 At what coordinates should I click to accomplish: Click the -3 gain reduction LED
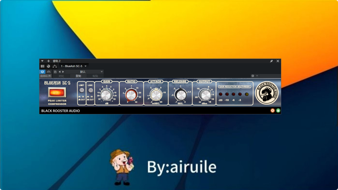(x=240, y=94)
